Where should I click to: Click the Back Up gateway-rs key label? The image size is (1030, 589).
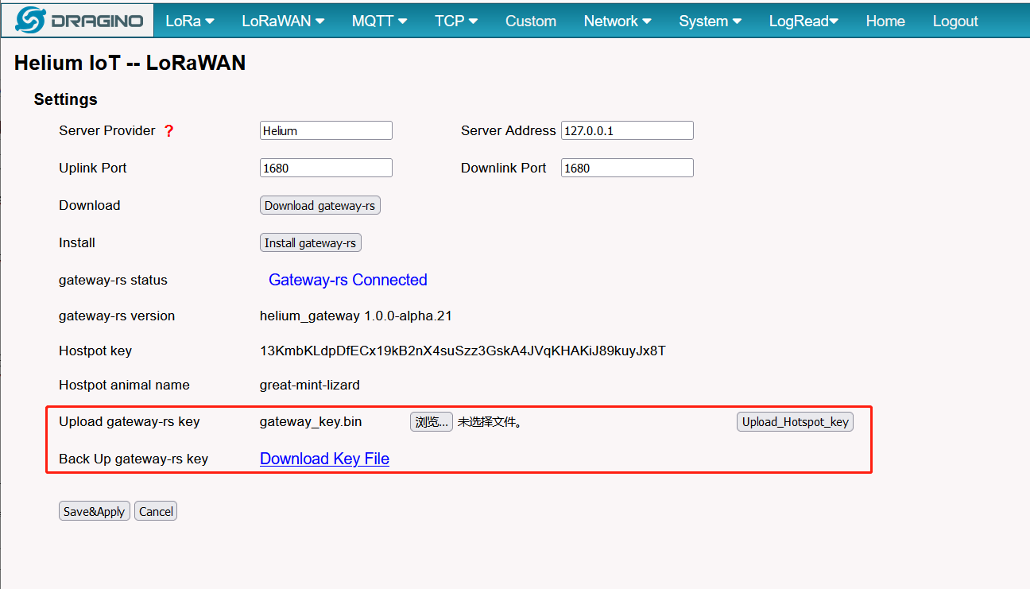pos(134,459)
